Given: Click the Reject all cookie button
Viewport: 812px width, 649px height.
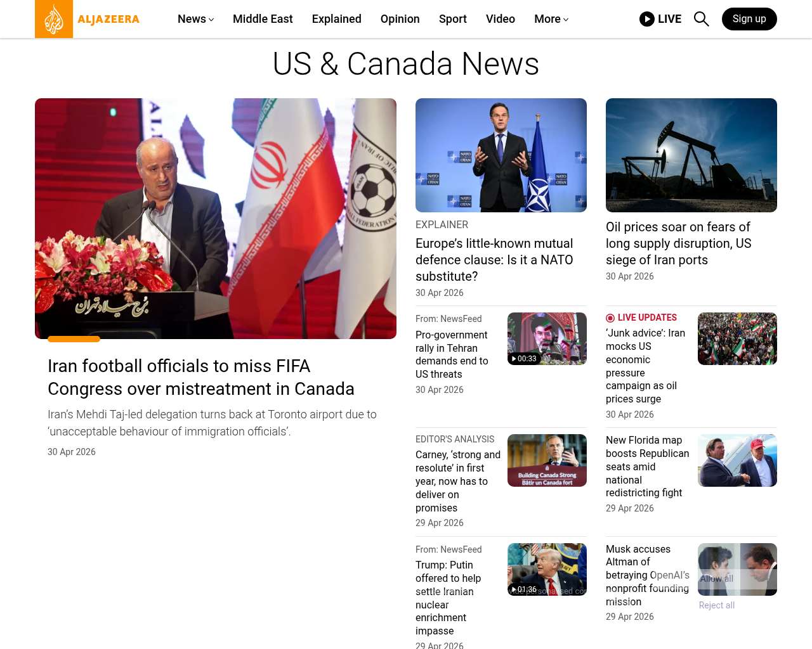Looking at the screenshot, I should pyautogui.click(x=717, y=605).
